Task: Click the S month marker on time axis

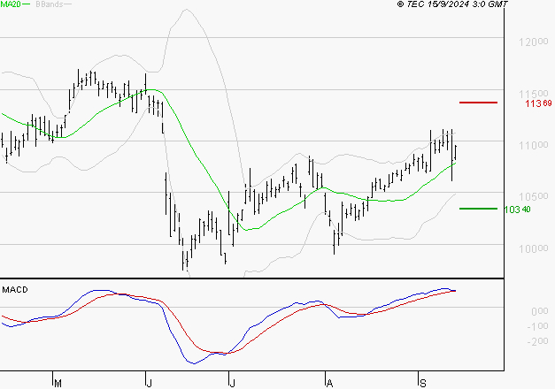Action: 422,383
